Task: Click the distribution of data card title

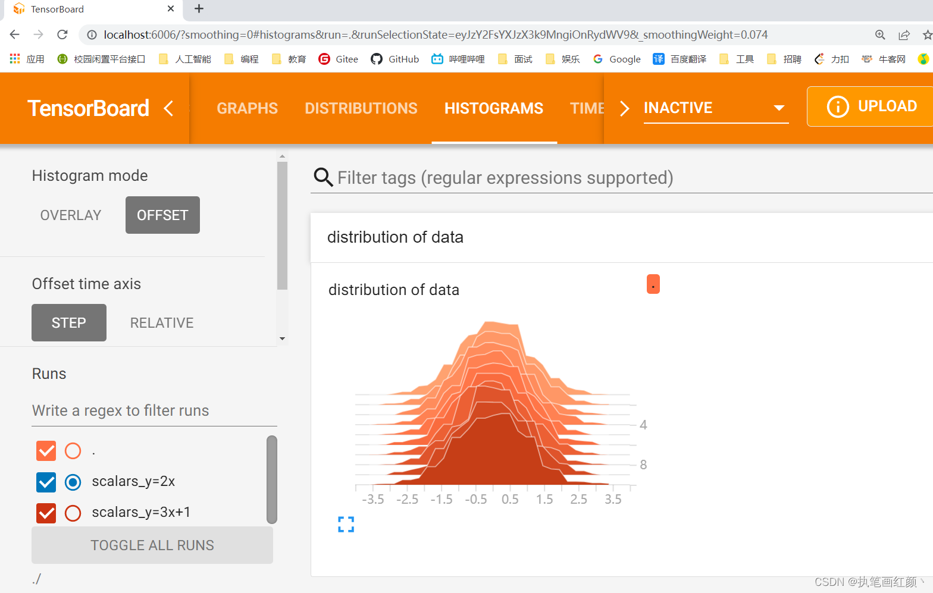Action: pos(394,290)
